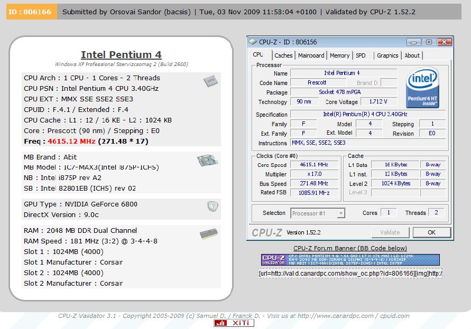The width and height of the screenshot is (471, 329).
Task: Click the Name field showing Intel Pentium 4
Action: pos(343,73)
